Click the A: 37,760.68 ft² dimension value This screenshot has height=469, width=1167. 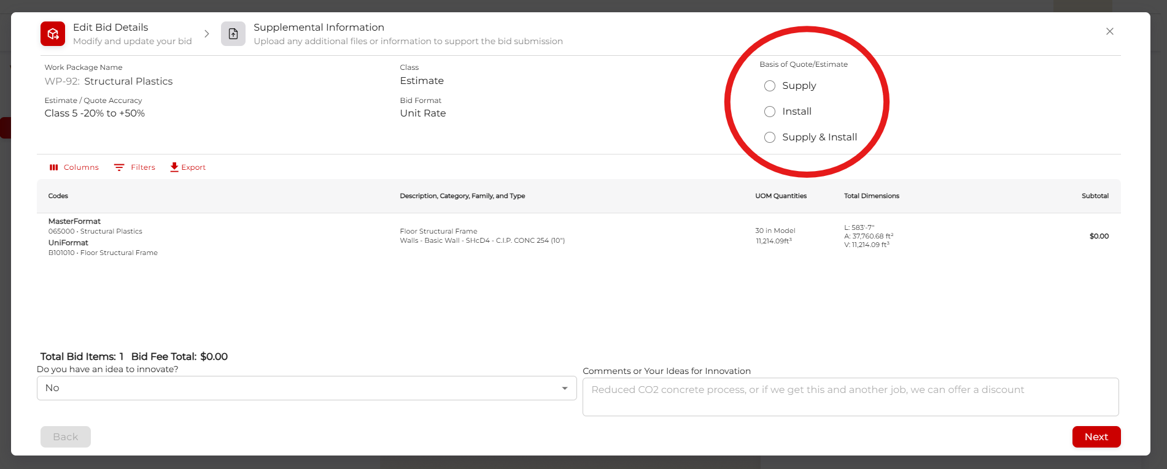[869, 236]
